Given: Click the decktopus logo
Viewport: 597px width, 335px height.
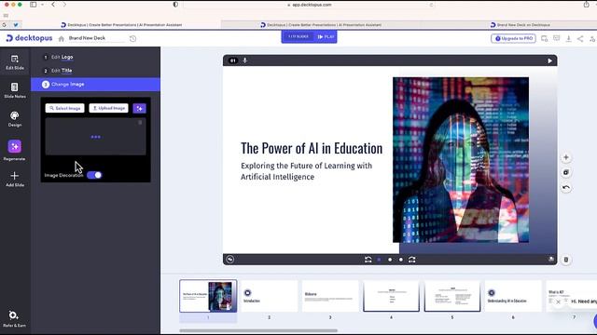Looking at the screenshot, I should pos(29,38).
